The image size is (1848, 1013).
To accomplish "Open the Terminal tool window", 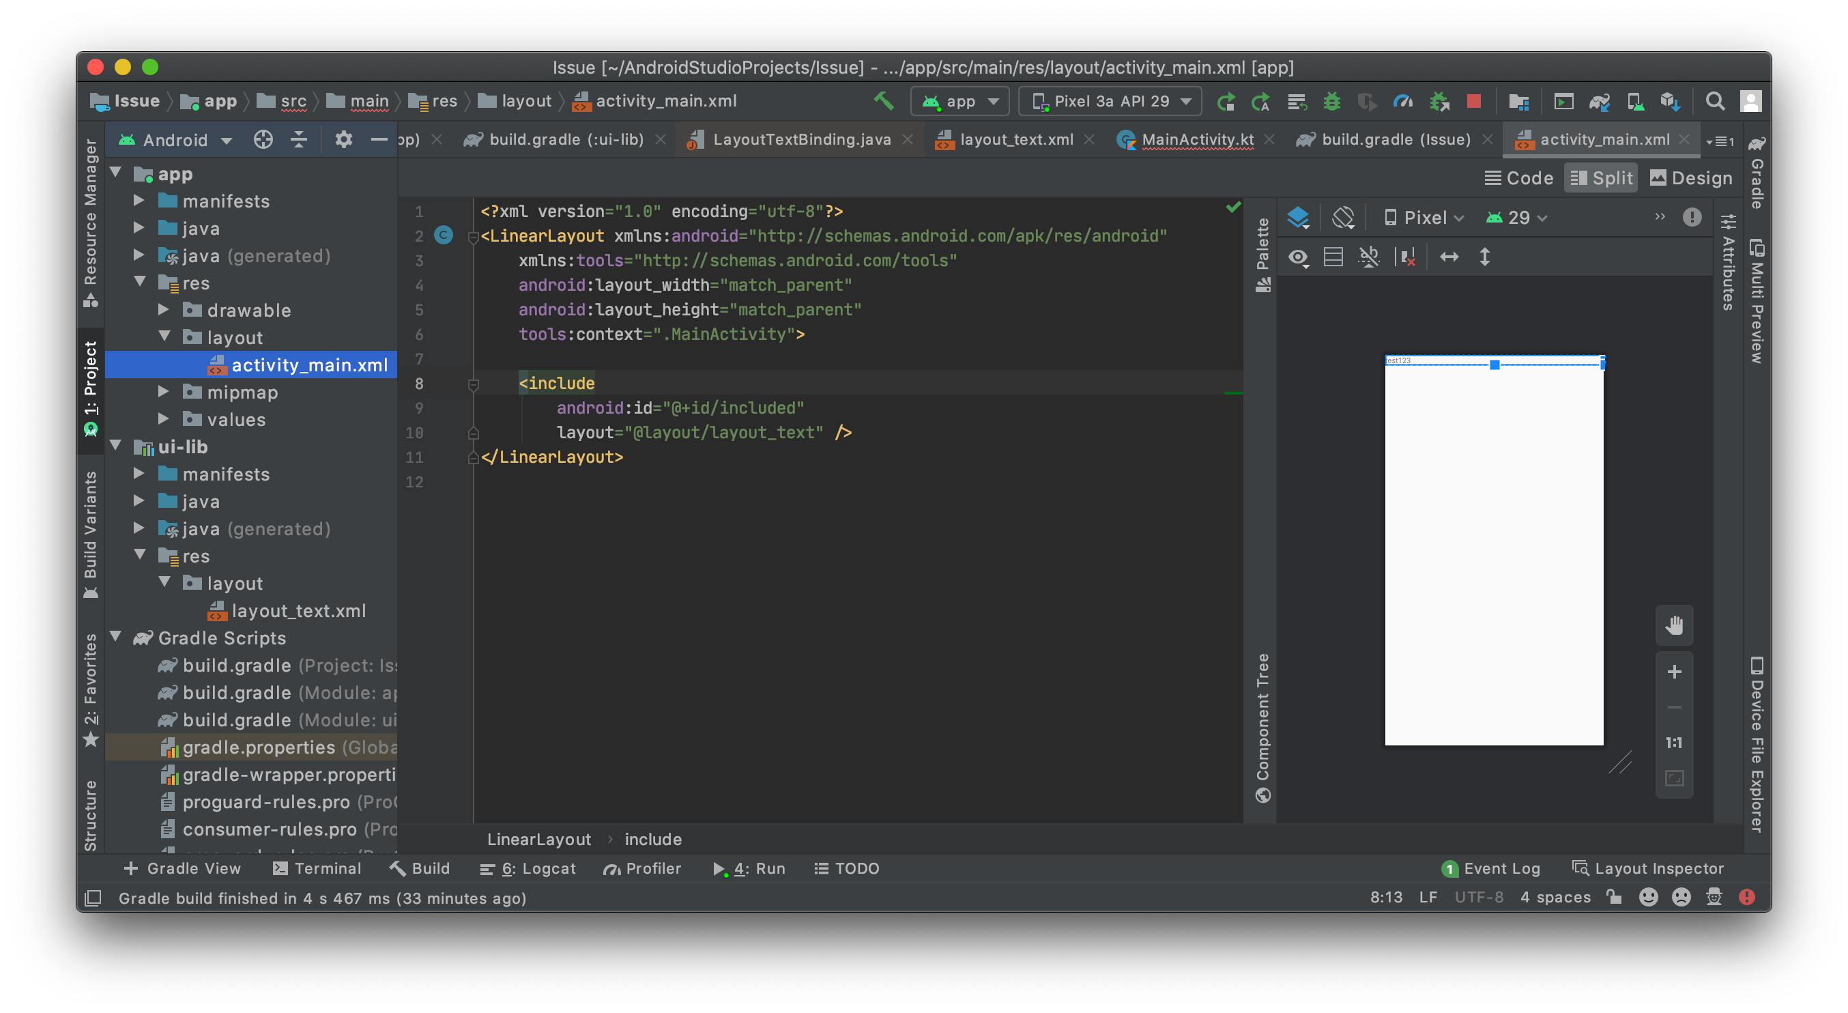I will (x=317, y=868).
